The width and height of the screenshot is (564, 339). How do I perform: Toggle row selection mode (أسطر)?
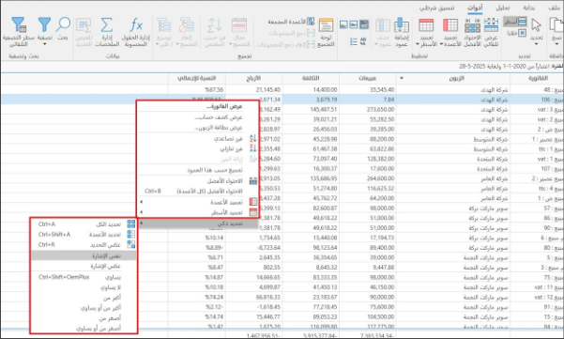coord(514,22)
